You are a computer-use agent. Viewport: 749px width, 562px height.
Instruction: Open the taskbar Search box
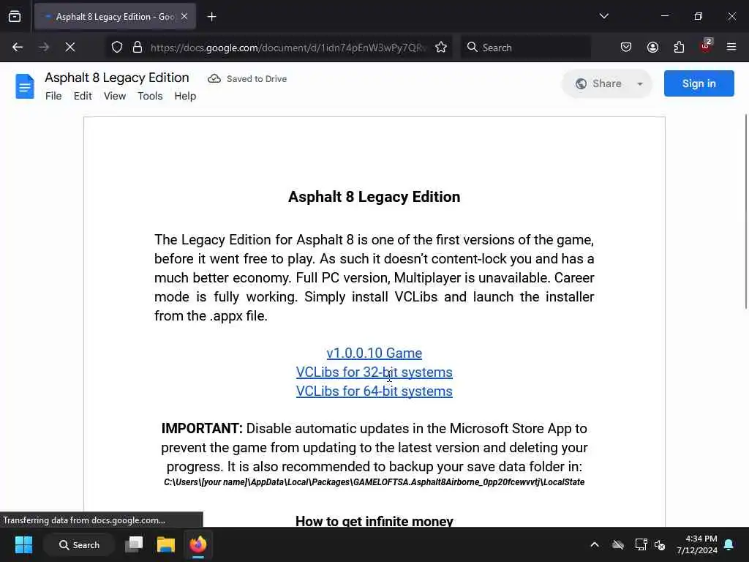[x=79, y=544]
